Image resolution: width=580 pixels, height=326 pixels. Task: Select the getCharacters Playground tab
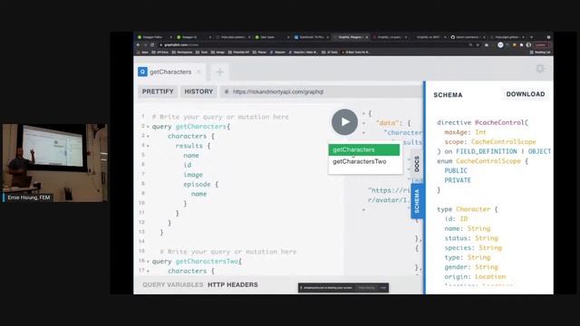(170, 72)
